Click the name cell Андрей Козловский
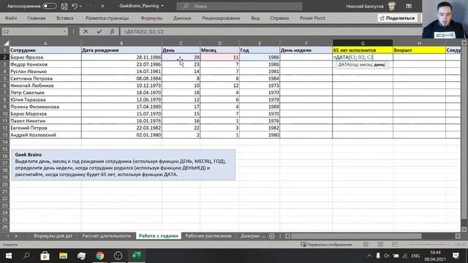The height and width of the screenshot is (263, 468). tap(45, 134)
